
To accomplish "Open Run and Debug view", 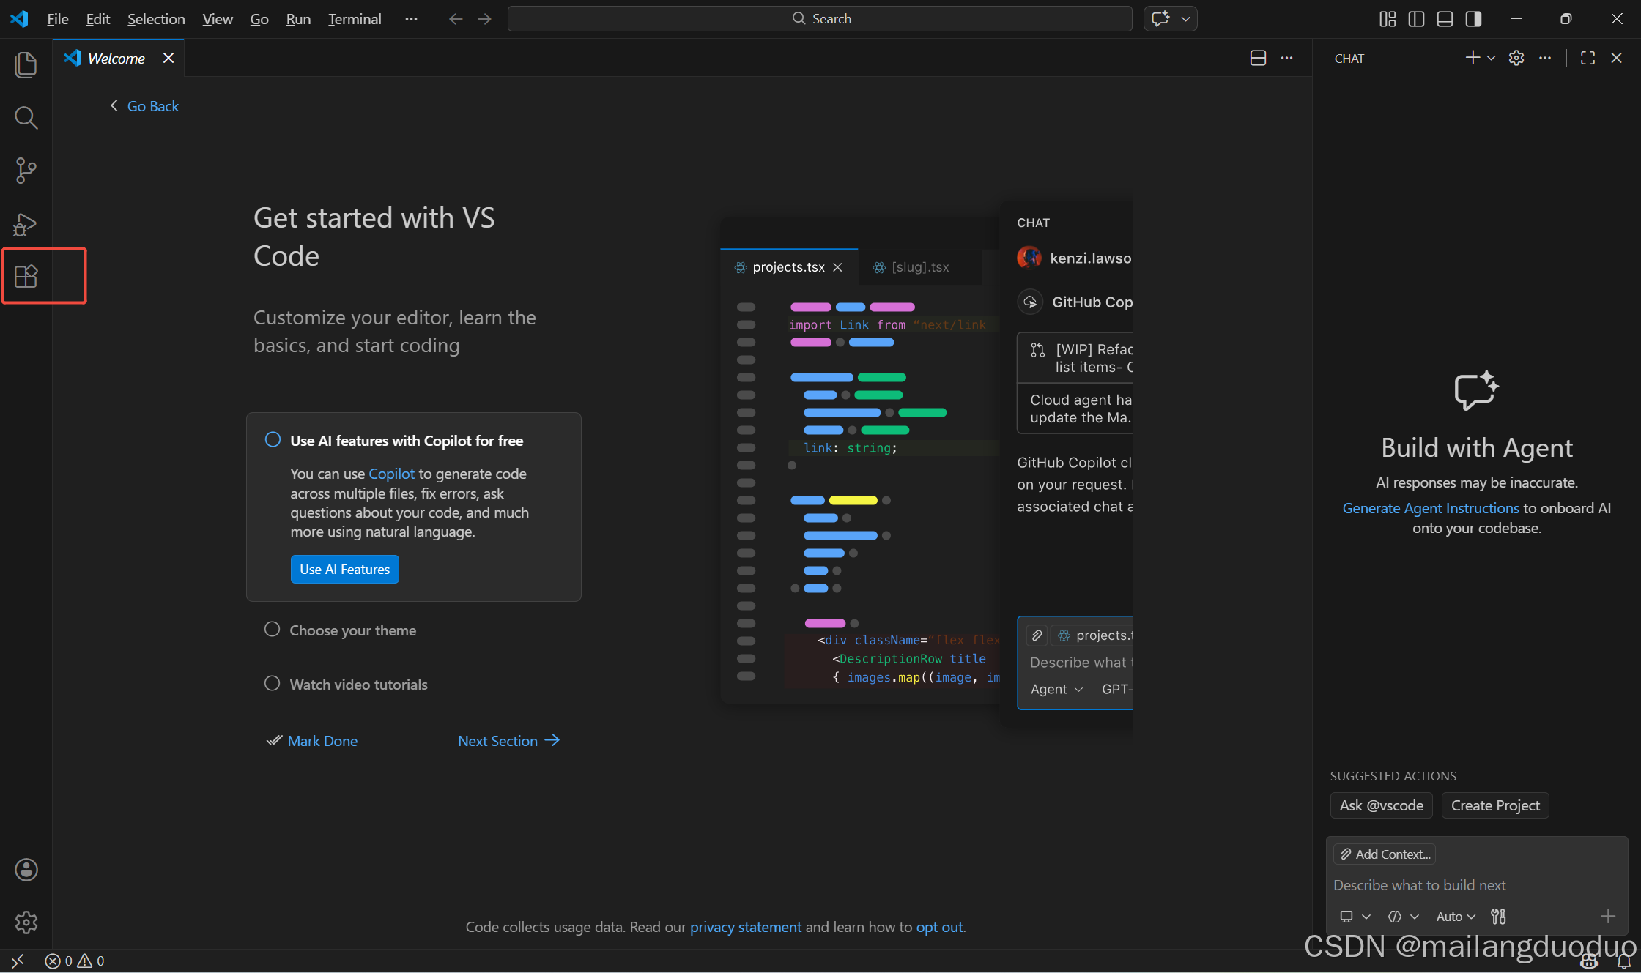I will [26, 224].
